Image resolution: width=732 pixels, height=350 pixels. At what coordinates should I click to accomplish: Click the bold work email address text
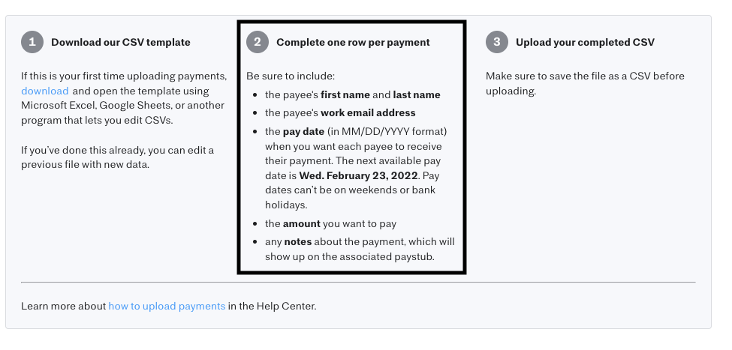coord(368,112)
